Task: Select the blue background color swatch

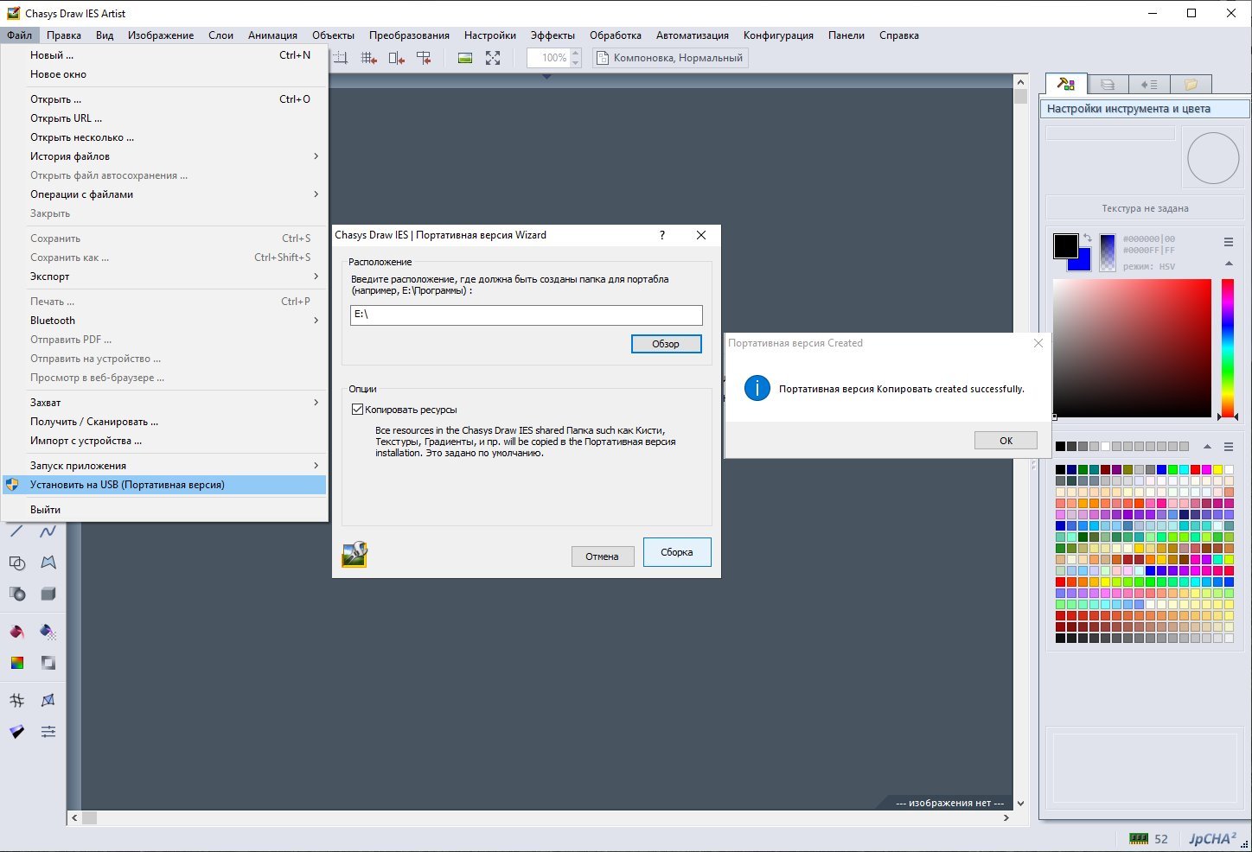Action: 1083,263
